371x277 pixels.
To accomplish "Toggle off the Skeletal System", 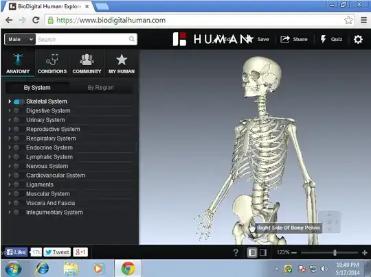I will (19, 101).
